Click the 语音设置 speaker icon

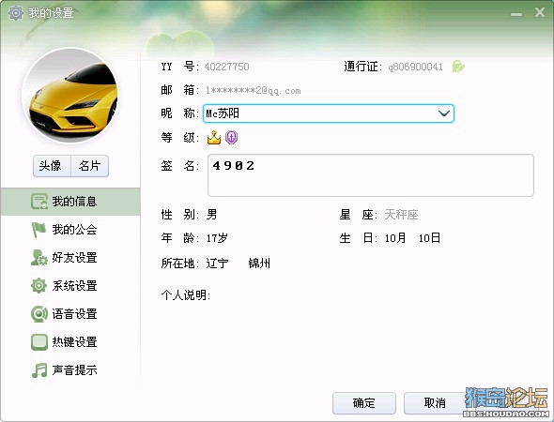38,313
